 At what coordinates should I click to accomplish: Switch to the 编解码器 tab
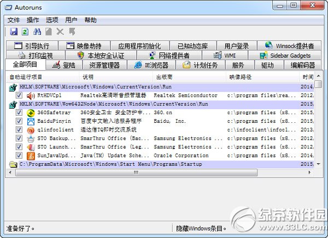point(302,65)
